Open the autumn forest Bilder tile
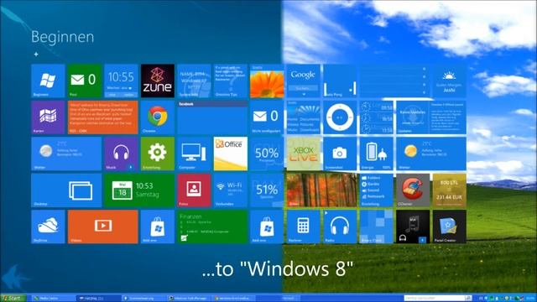The height and width of the screenshot is (302, 537). [321, 190]
